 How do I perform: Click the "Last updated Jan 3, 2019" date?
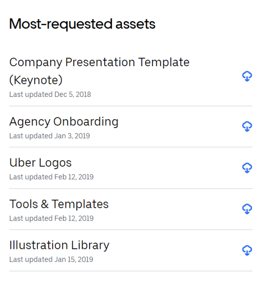tap(49, 136)
